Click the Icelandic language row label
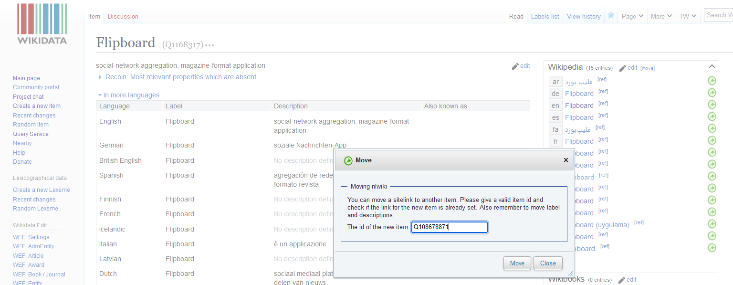The height and width of the screenshot is (285, 733). 112,229
